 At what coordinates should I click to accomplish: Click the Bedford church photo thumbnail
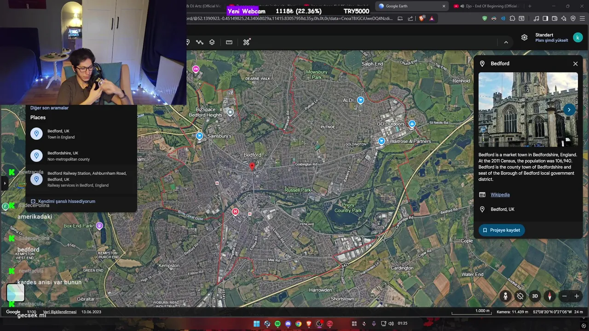tap(528, 109)
